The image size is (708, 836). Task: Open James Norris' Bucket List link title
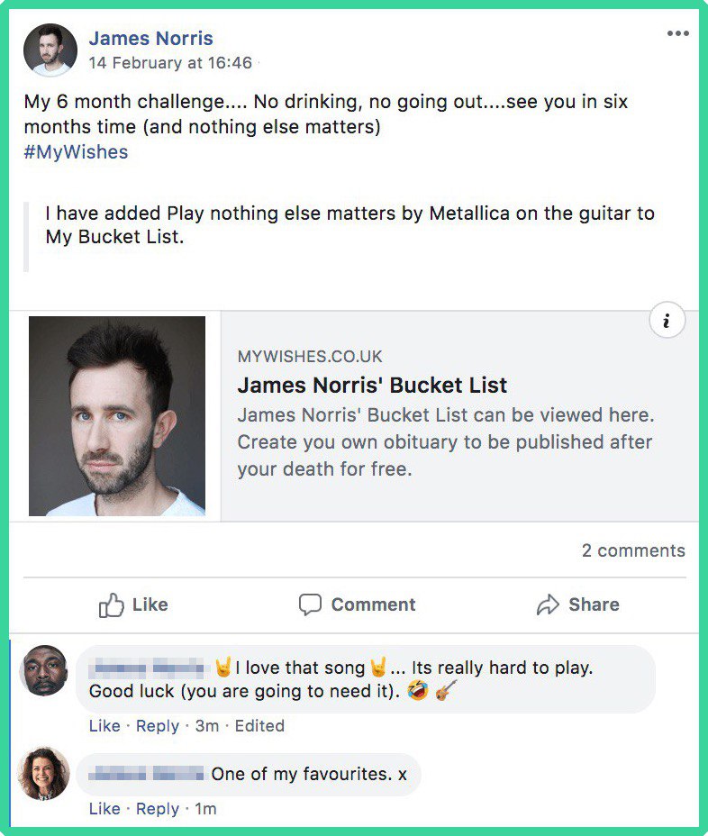tap(372, 385)
